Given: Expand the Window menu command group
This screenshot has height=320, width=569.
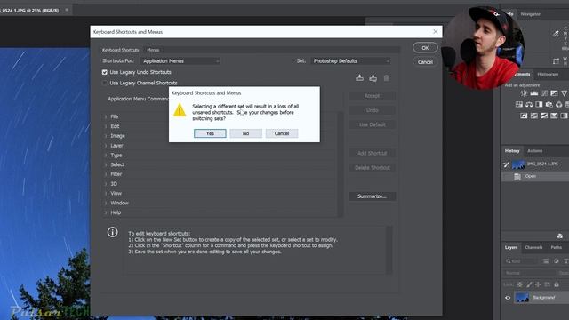Looking at the screenshot, I should 106,204.
